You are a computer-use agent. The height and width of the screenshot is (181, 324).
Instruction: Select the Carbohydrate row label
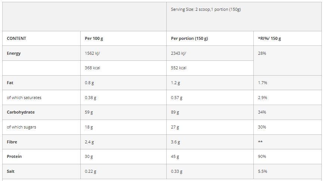coord(21,112)
